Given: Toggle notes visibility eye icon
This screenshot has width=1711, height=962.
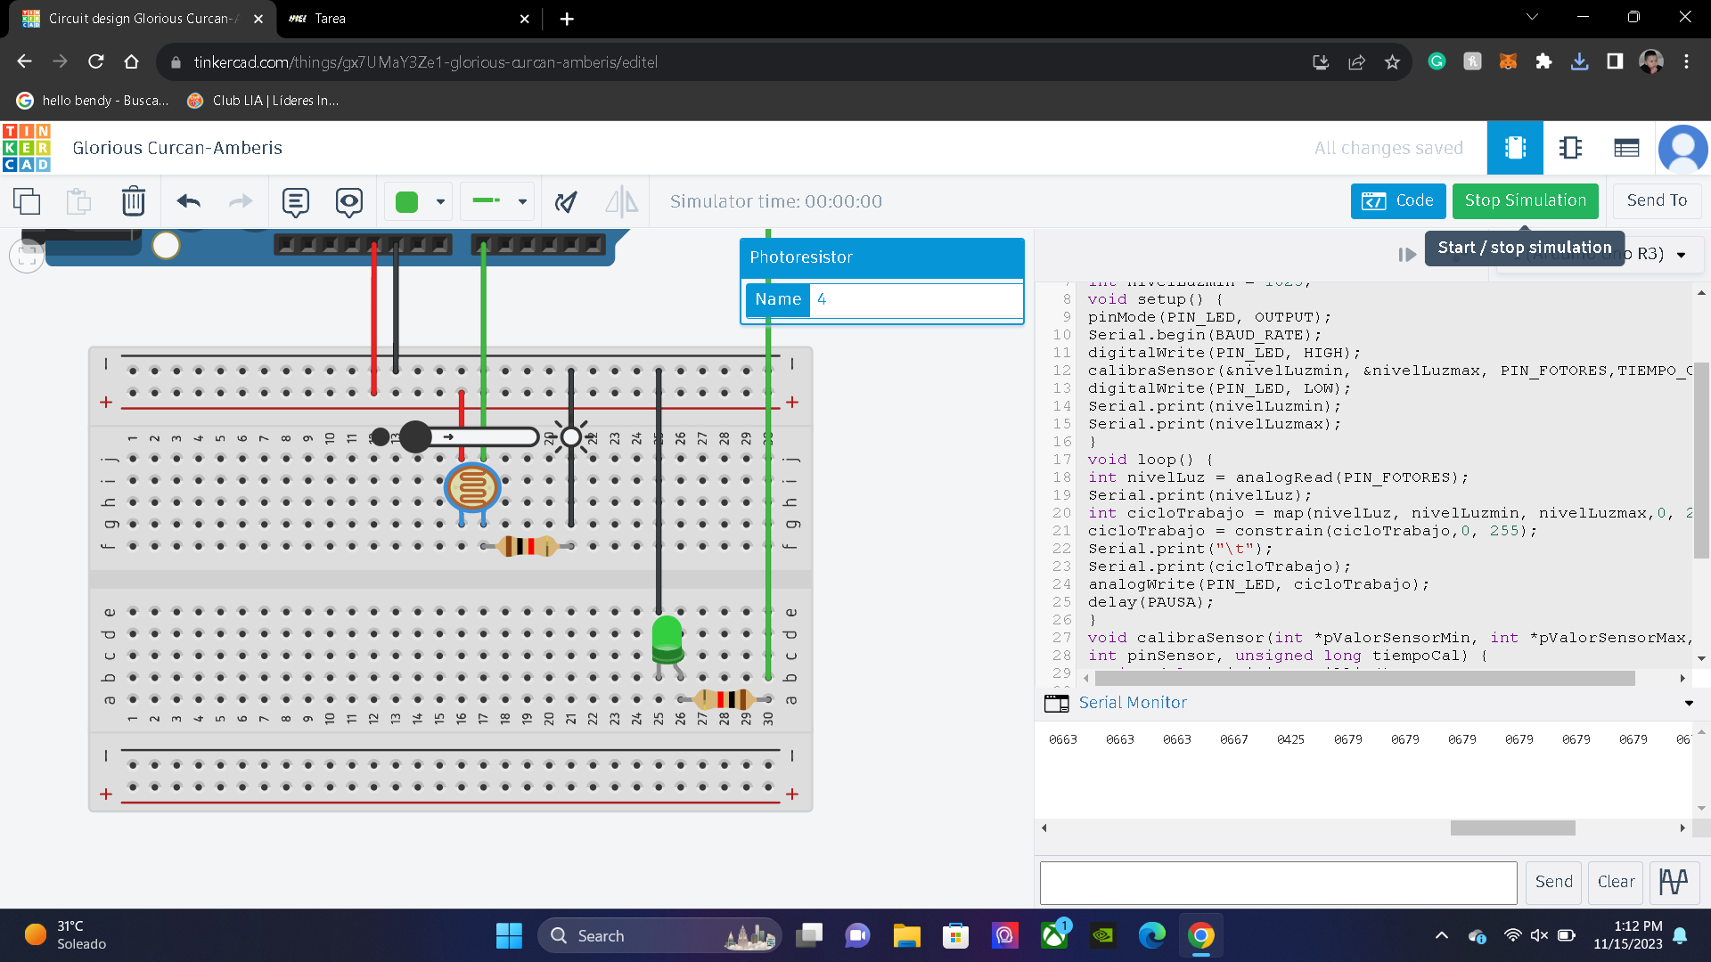Looking at the screenshot, I should [348, 201].
